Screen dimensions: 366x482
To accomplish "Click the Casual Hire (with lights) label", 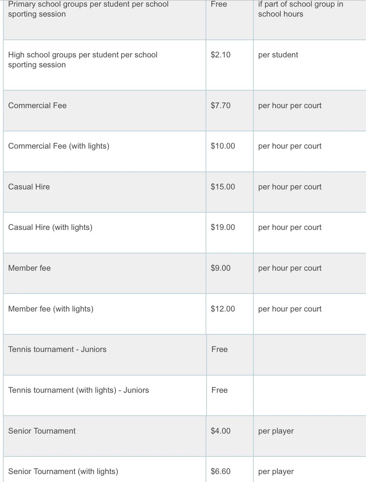I will point(50,227).
